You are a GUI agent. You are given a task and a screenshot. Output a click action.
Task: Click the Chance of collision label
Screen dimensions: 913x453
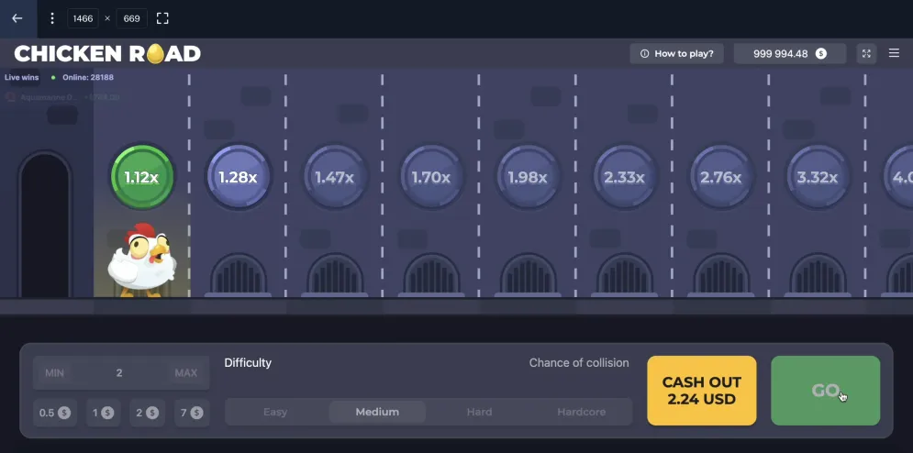point(579,363)
